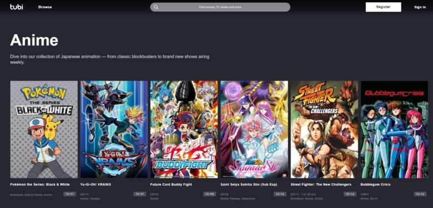Image resolution: width=433 pixels, height=208 pixels.
Task: Click the Tubi logo
Action: coord(17,7)
